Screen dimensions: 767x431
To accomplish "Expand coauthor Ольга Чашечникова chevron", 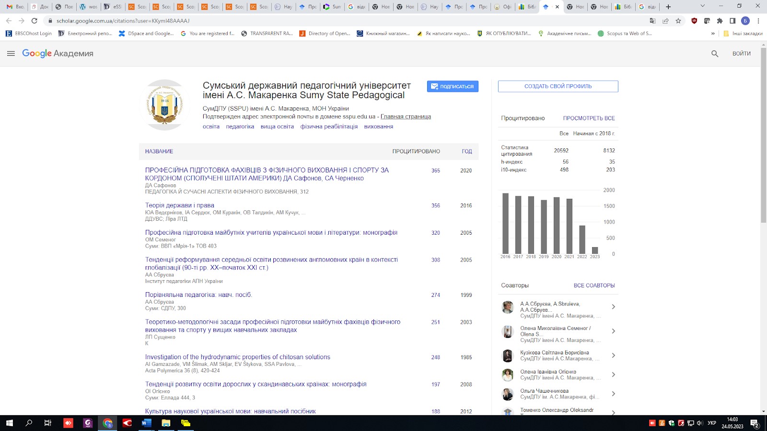I will click(x=613, y=394).
